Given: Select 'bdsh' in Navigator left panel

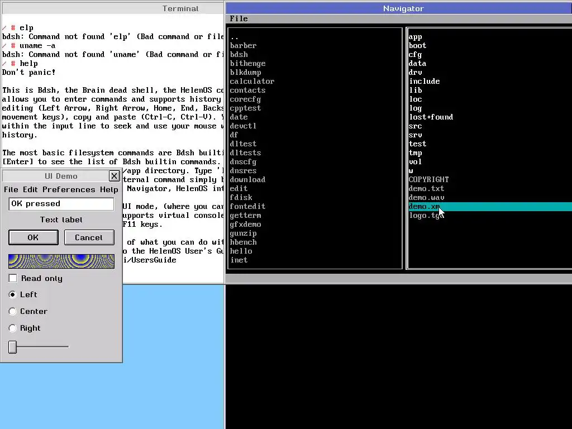Looking at the screenshot, I should pyautogui.click(x=315, y=54).
